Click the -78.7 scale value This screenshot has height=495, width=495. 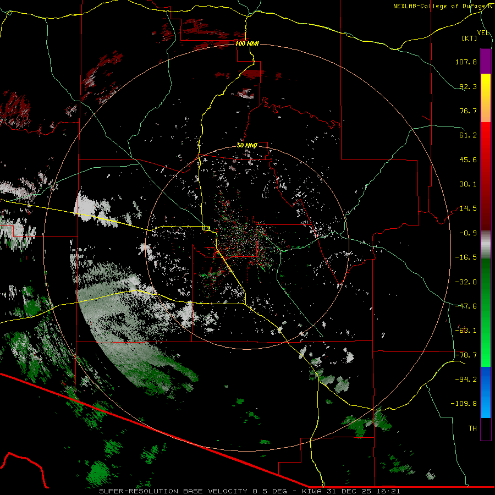coord(466,355)
